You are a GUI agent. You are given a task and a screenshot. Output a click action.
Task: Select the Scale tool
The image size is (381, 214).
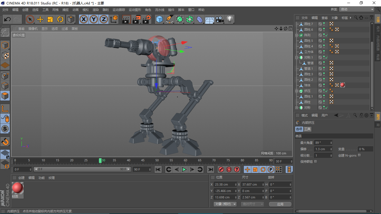(50, 19)
